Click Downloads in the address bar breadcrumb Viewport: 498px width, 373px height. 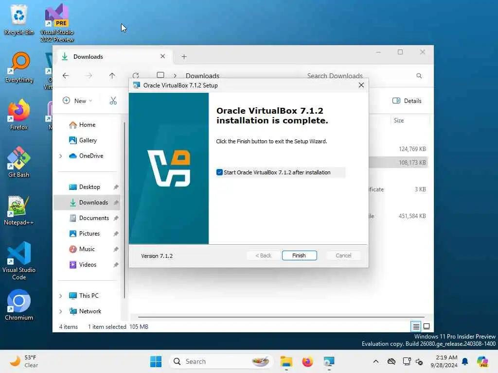coord(202,76)
